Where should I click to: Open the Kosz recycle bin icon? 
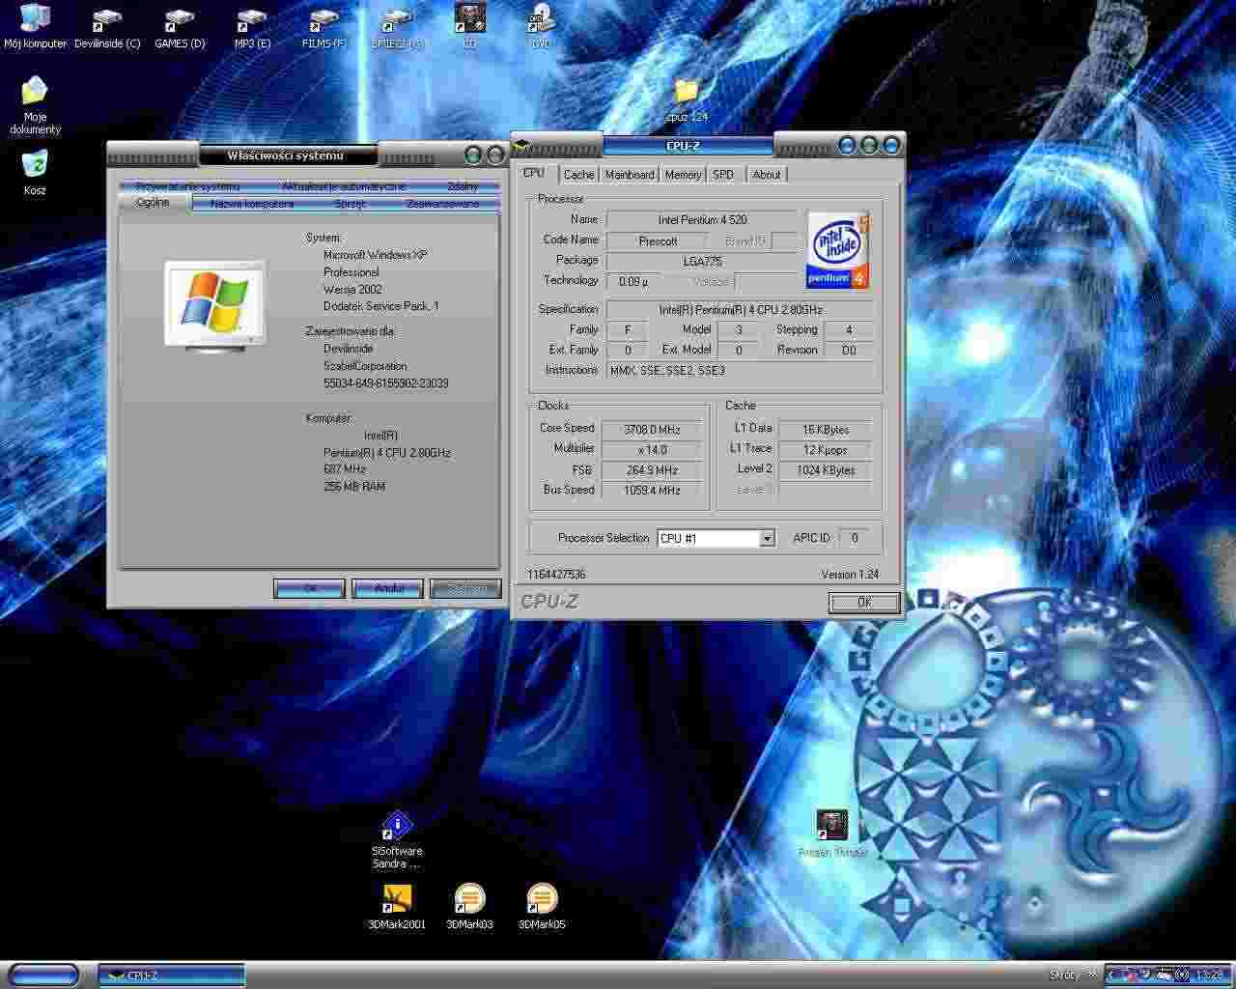pyautogui.click(x=35, y=172)
